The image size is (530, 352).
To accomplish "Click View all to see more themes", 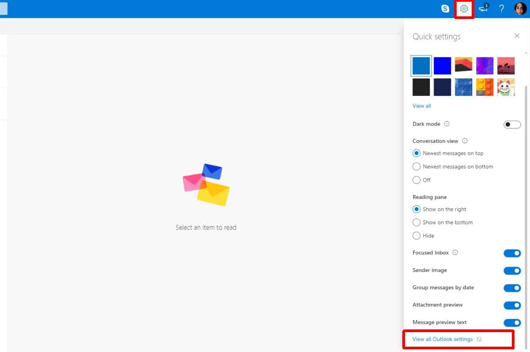I will tap(421, 106).
